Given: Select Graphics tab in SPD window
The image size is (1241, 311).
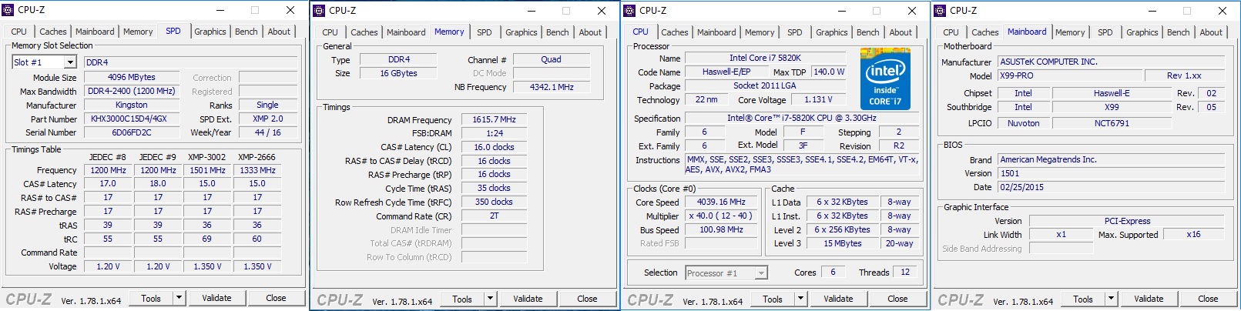Looking at the screenshot, I should 210,32.
